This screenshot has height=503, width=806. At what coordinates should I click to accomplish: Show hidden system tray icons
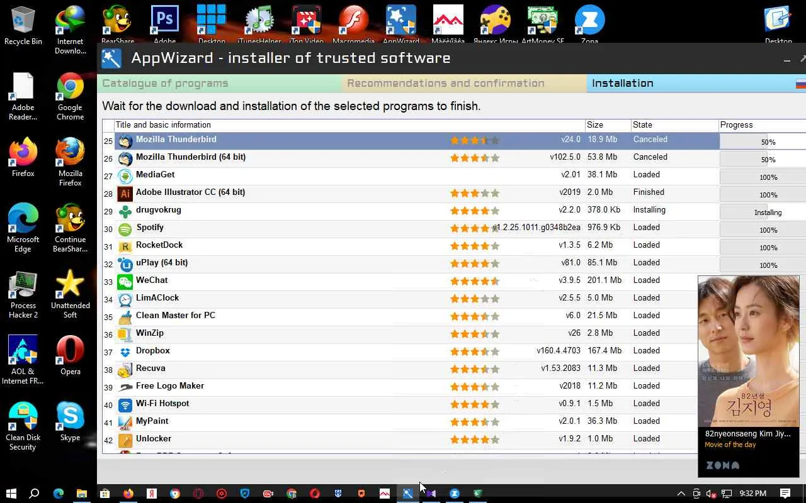pyautogui.click(x=681, y=494)
